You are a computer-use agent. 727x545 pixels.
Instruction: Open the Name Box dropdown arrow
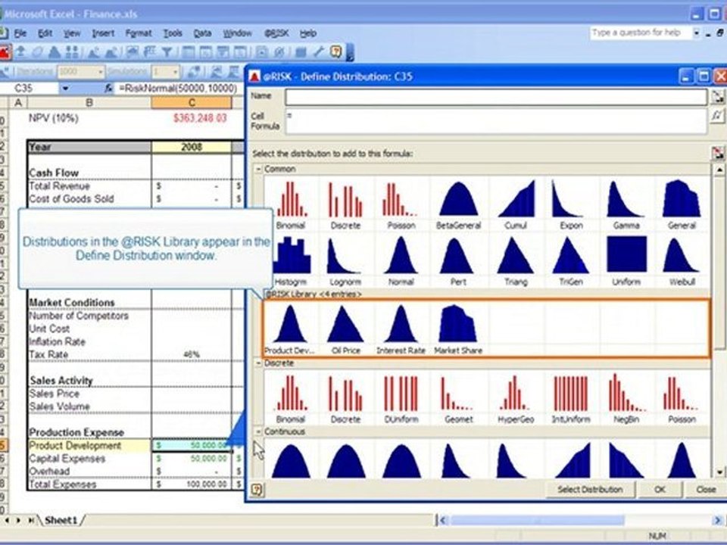tap(65, 88)
